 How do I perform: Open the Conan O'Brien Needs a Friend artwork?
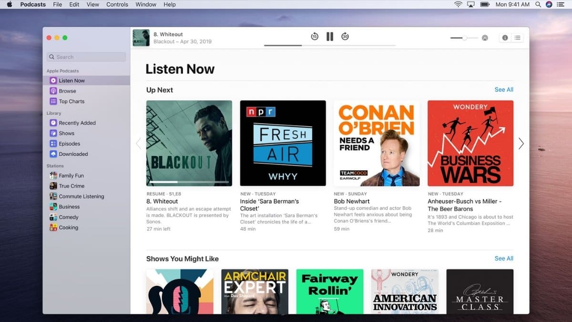click(x=377, y=143)
